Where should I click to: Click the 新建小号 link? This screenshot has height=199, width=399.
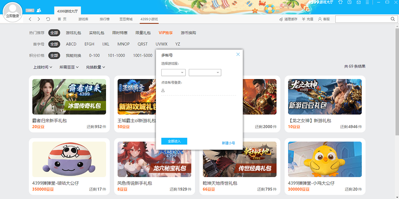(x=228, y=143)
